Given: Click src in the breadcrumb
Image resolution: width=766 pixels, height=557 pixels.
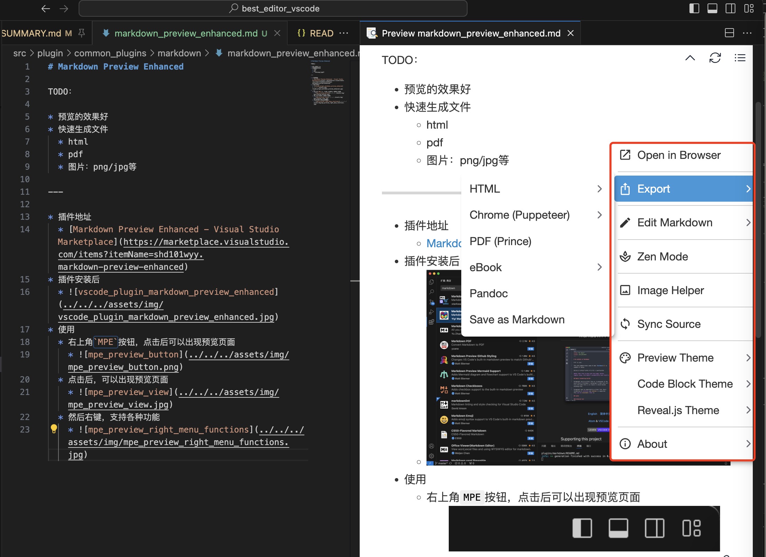Looking at the screenshot, I should tap(19, 53).
